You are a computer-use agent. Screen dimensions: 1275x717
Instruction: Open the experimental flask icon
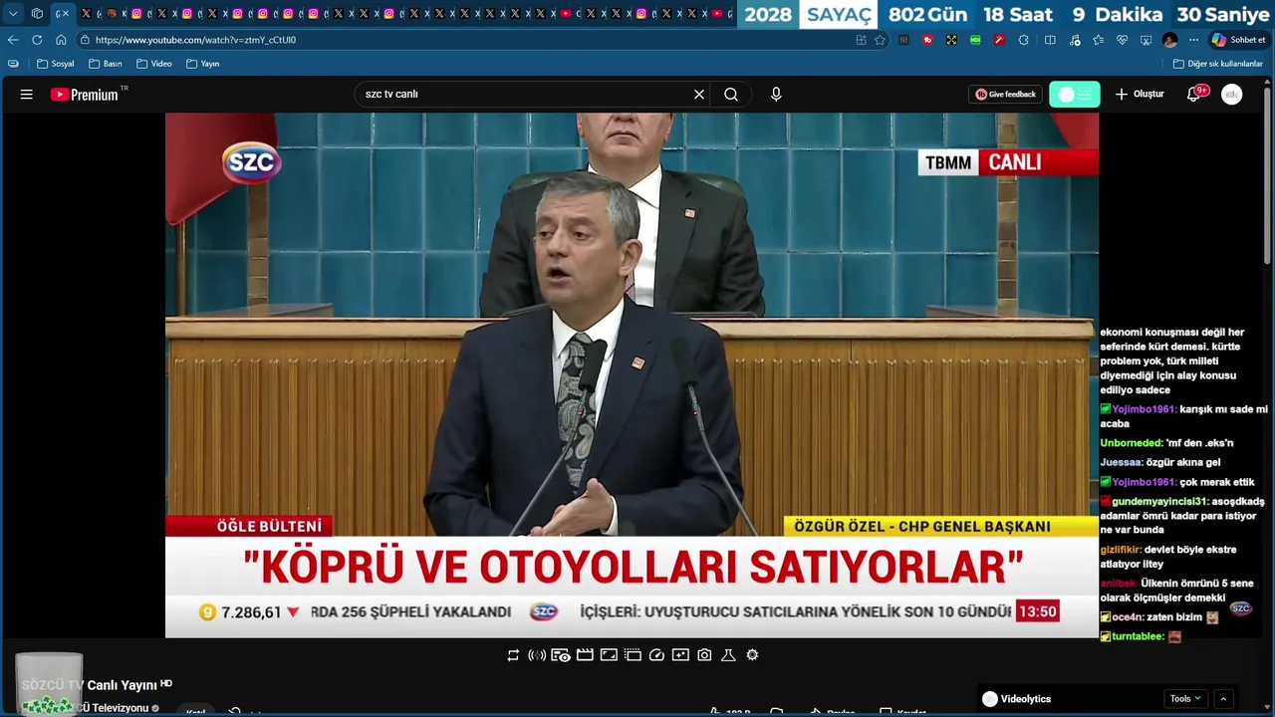(728, 655)
